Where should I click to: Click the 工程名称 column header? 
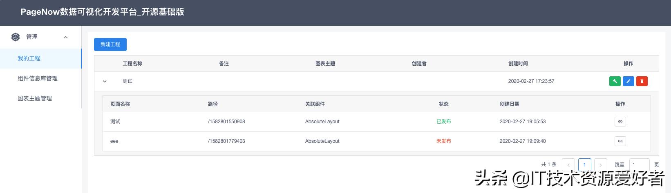[x=132, y=64]
